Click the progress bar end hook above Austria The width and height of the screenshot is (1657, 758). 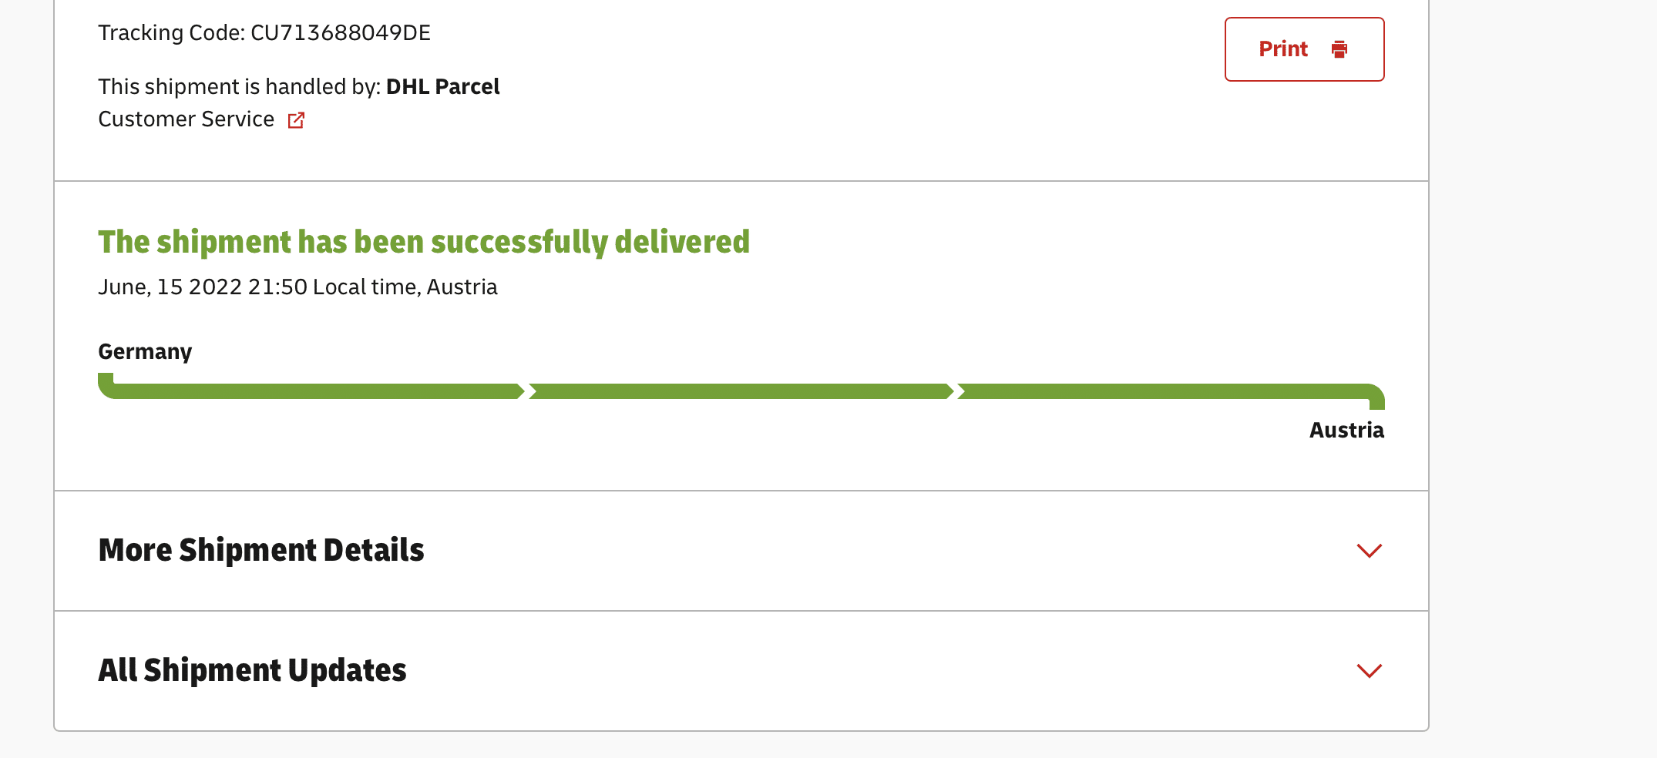(1376, 399)
